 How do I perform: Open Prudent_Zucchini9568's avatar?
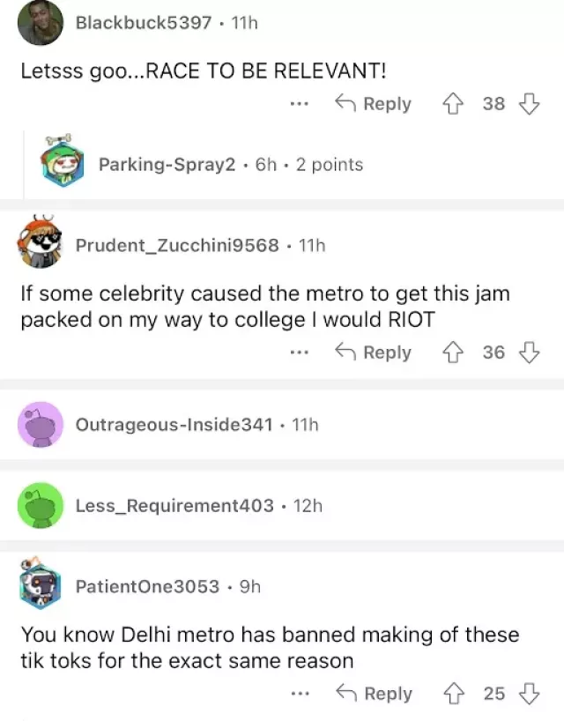pyautogui.click(x=40, y=242)
